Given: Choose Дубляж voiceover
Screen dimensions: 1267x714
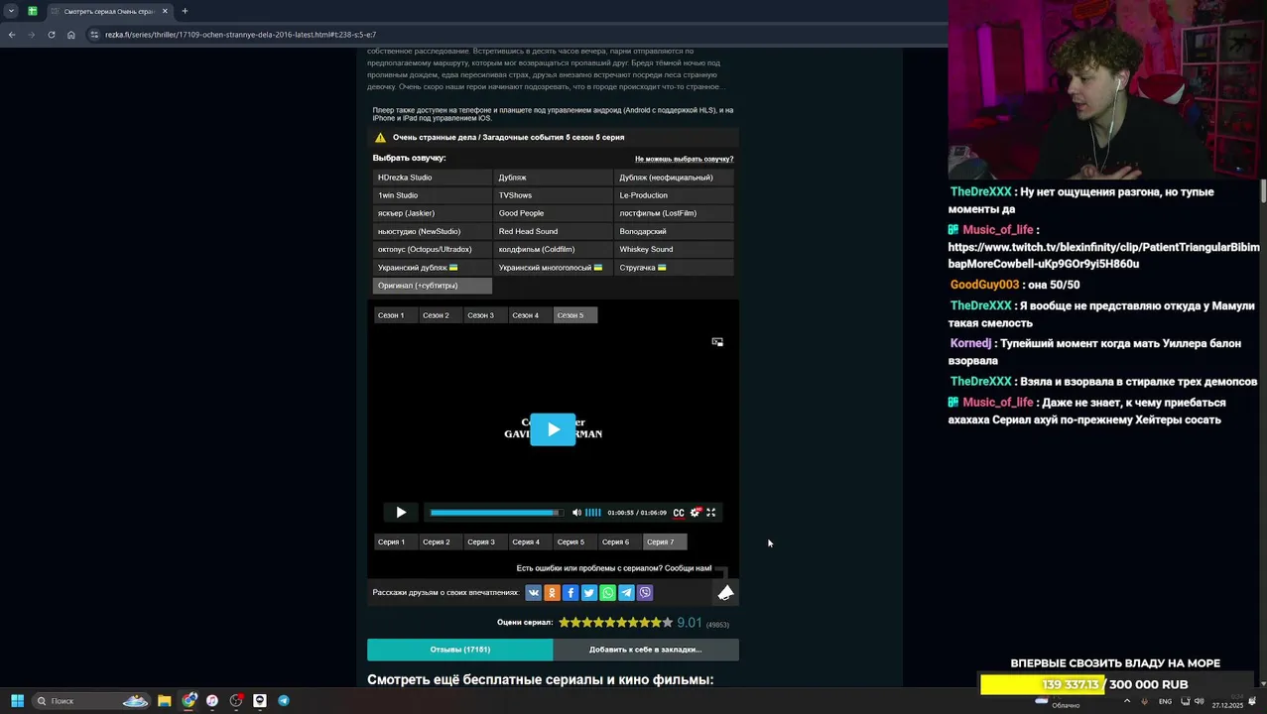Looking at the screenshot, I should pos(554,178).
